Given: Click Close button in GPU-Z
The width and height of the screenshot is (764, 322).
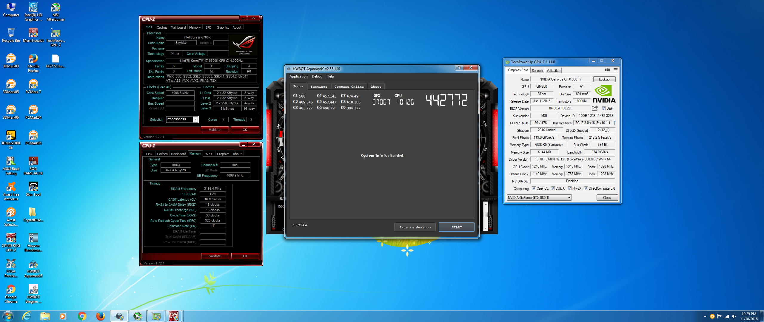Looking at the screenshot, I should [607, 198].
